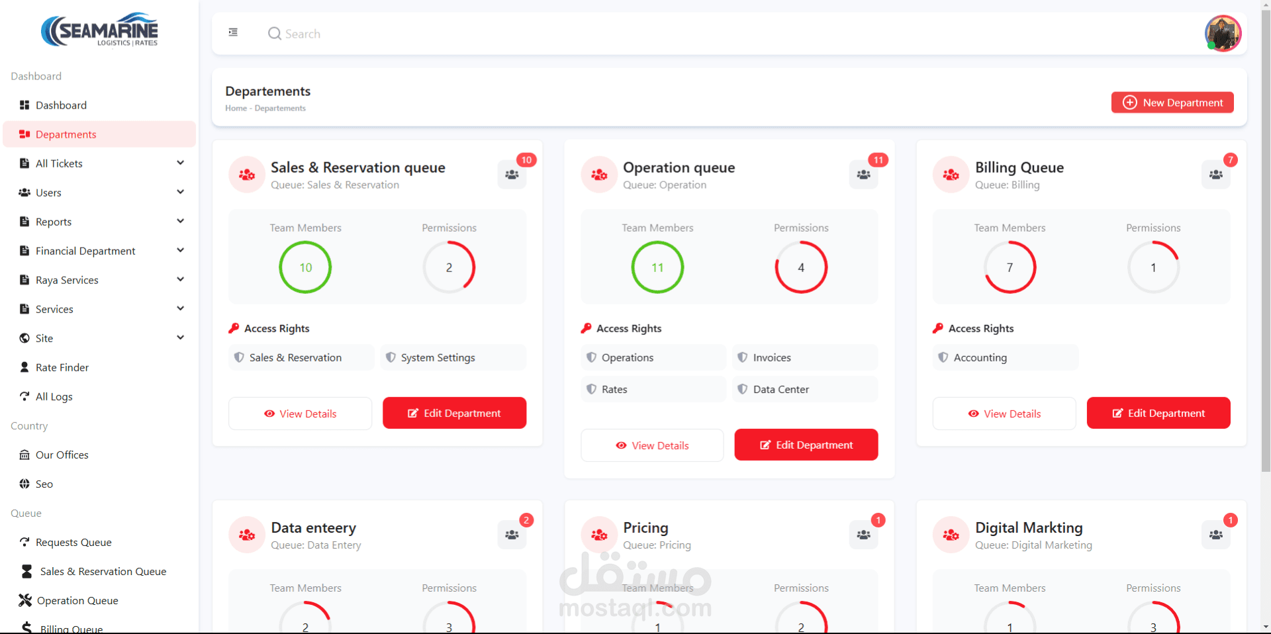Viewport: 1271px width, 634px height.
Task: Click the Billing Queue department icon
Action: tap(951, 175)
